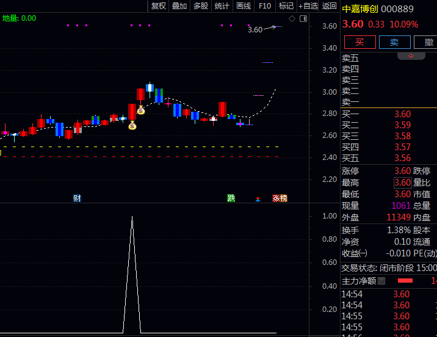Click the 交易状态 trading status line
Screen dimensions: 437x337
pyautogui.click(x=389, y=268)
